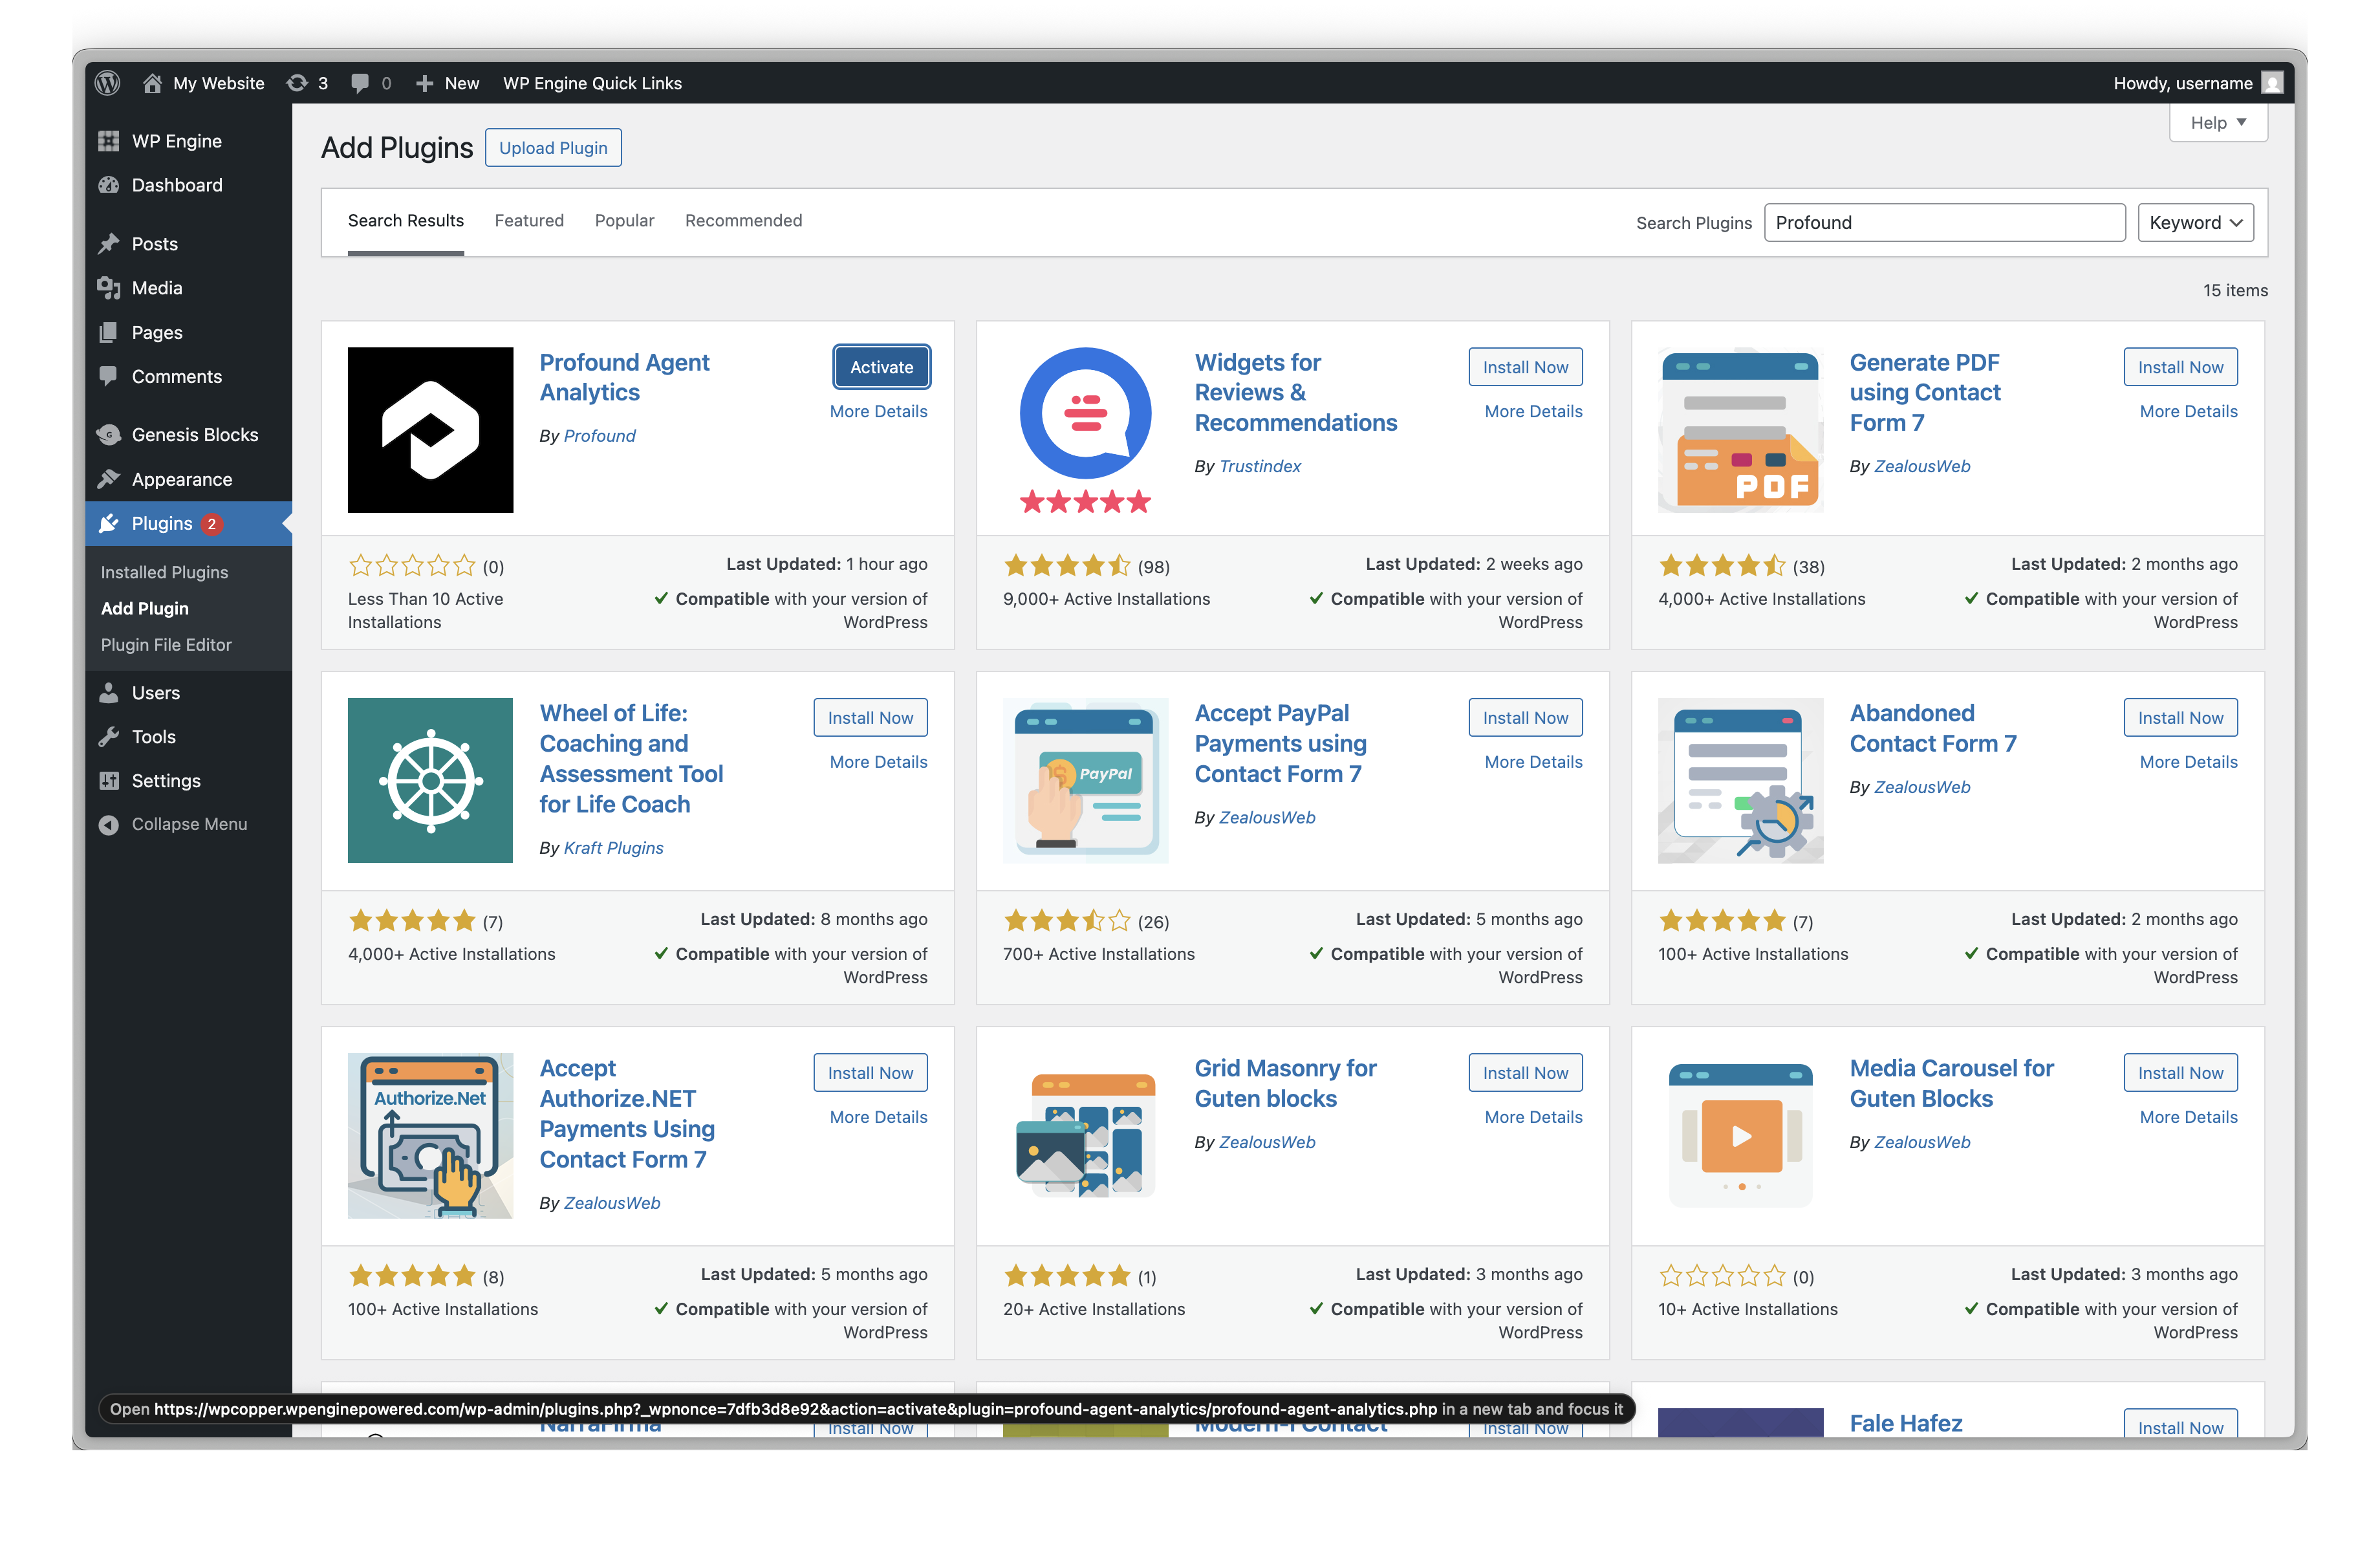
Task: Click the Media sidebar icon
Action: (x=110, y=288)
